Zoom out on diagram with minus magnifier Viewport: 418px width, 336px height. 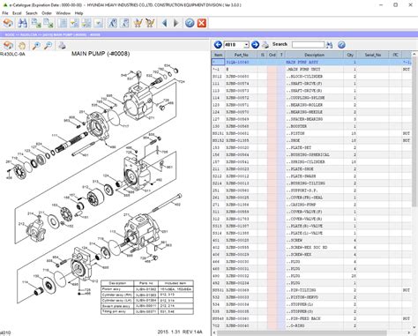pyautogui.click(x=49, y=45)
